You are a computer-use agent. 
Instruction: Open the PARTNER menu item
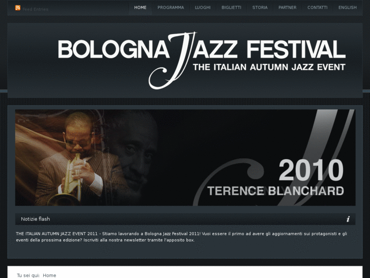[288, 8]
